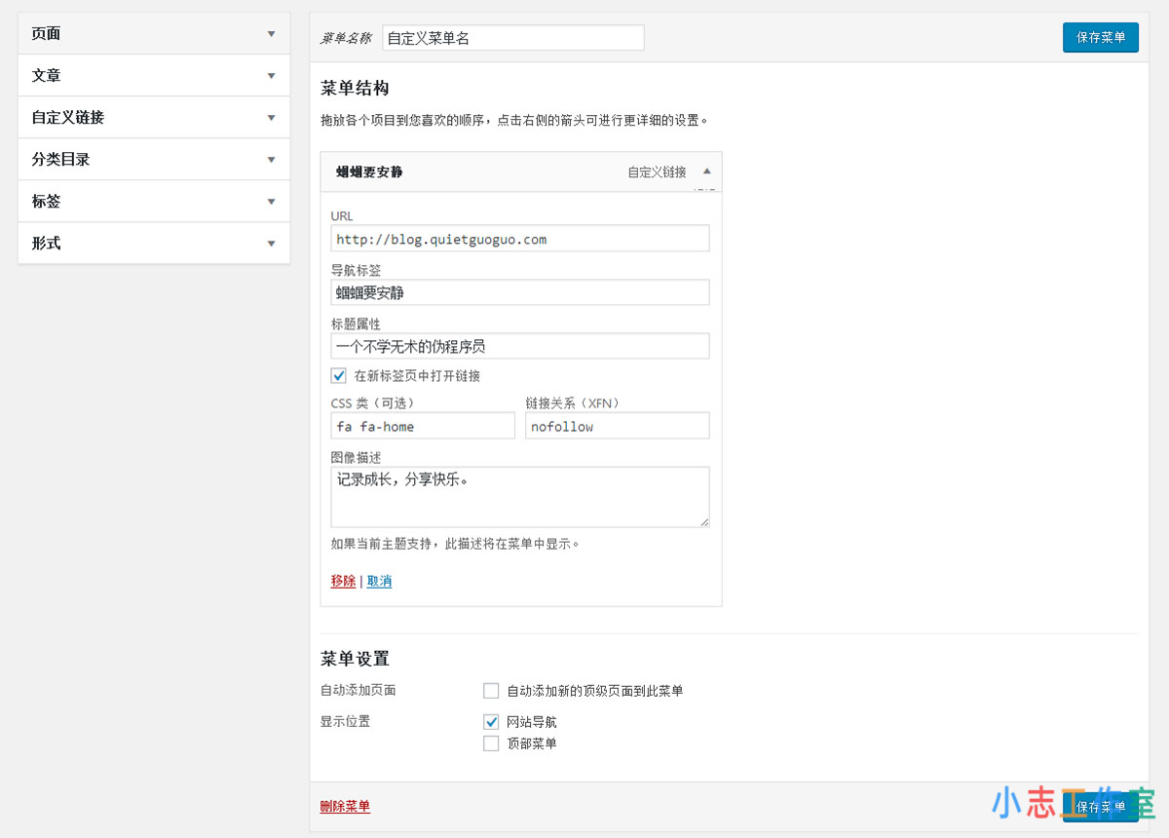Uncheck 在新标签页中打开链接 checkbox
This screenshot has width=1169, height=838.
click(339, 375)
